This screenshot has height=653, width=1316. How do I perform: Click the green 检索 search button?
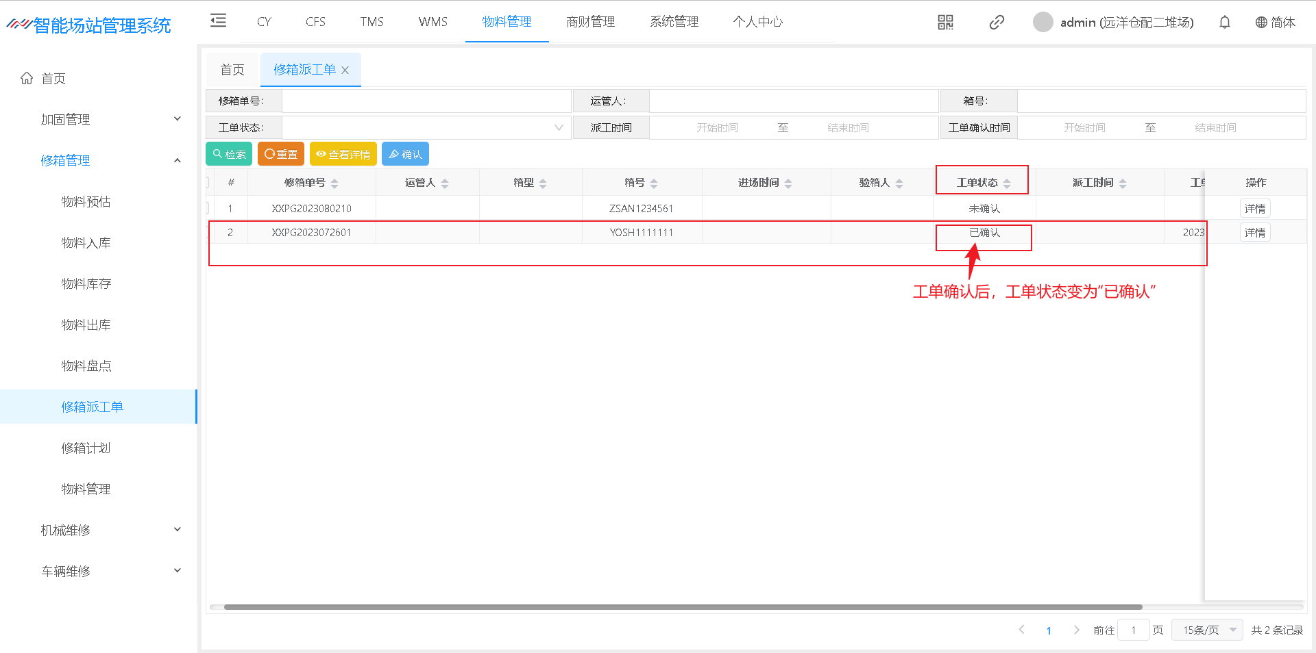pos(229,154)
